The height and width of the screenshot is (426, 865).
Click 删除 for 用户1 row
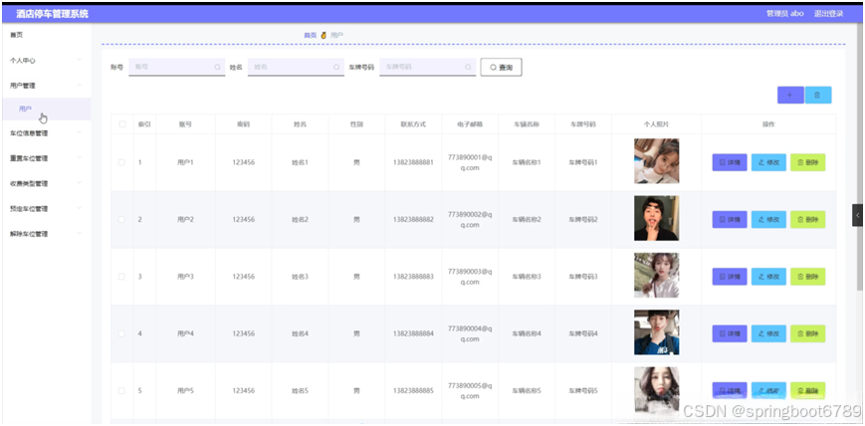[807, 162]
